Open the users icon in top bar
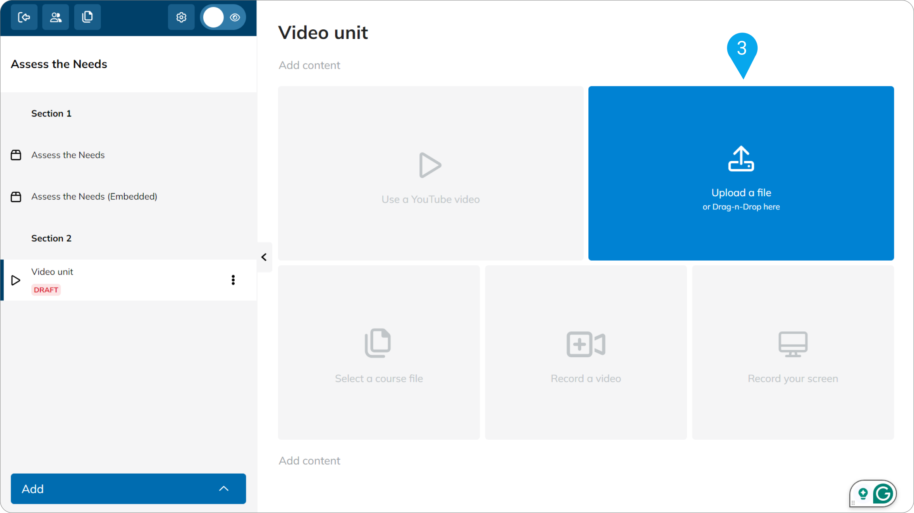Screen dimensions: 914x513 [x=56, y=17]
